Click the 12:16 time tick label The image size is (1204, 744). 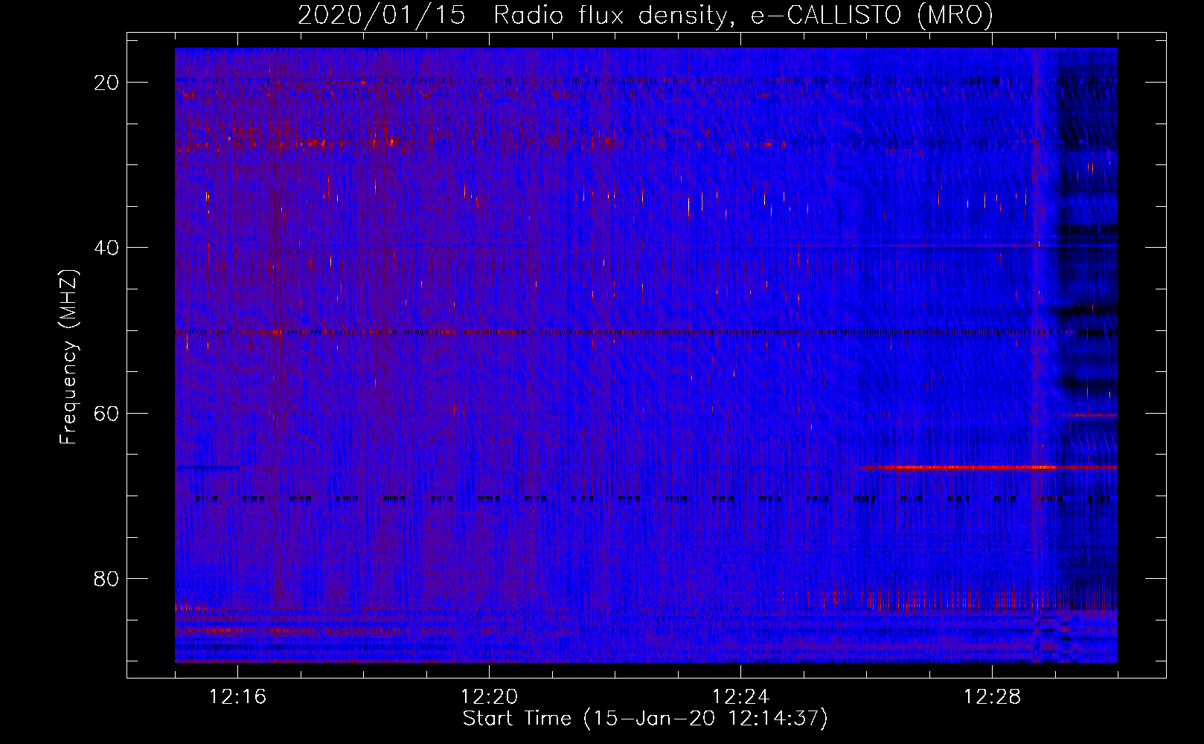click(x=237, y=697)
